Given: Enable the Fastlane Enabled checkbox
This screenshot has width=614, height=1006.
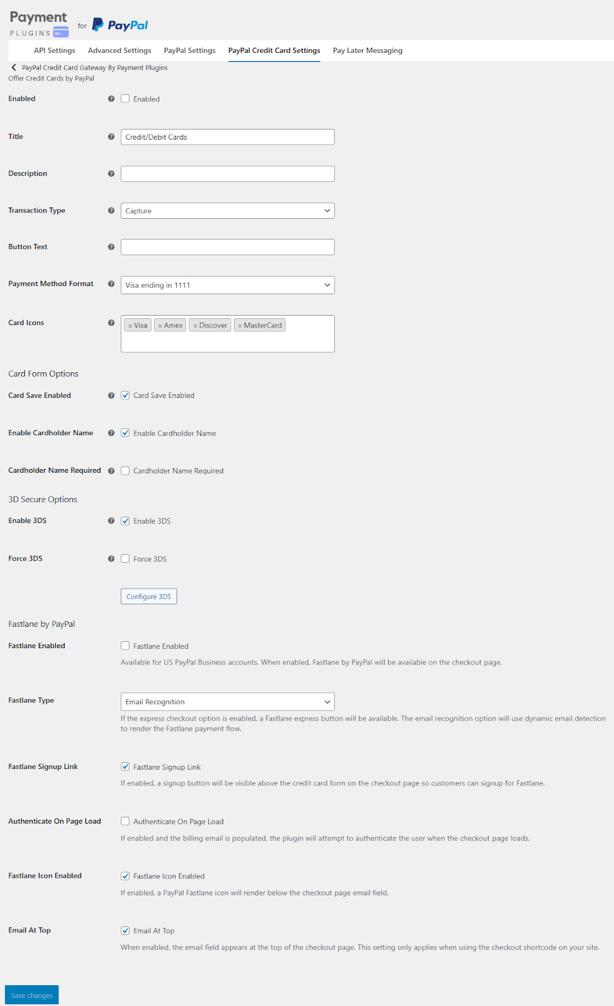Looking at the screenshot, I should (x=125, y=646).
